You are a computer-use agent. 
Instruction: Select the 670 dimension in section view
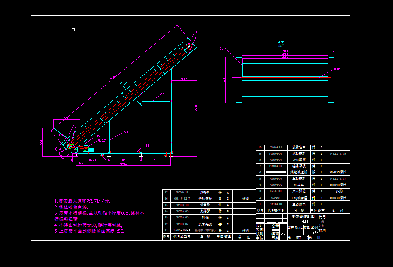click(x=285, y=54)
